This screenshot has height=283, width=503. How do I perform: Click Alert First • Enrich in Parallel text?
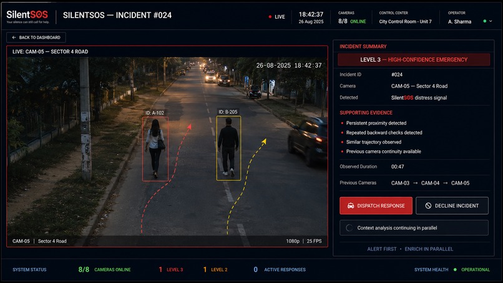tap(410, 249)
